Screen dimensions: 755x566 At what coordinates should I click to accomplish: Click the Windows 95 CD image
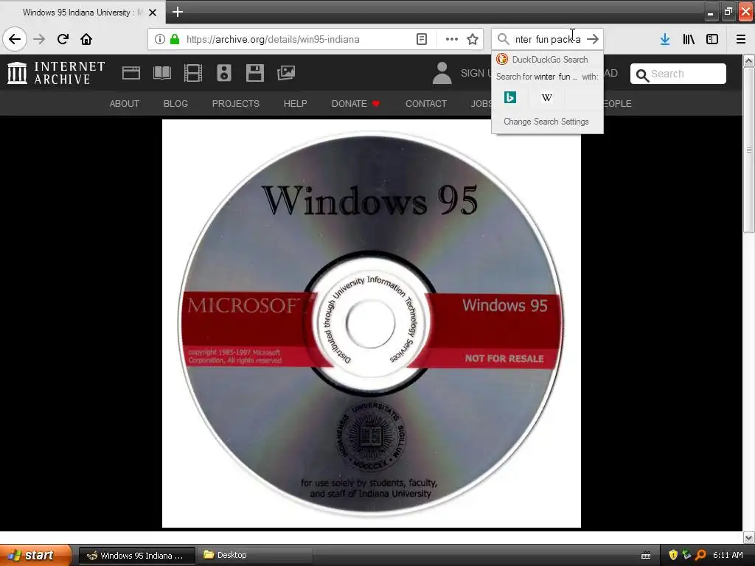[x=372, y=324]
